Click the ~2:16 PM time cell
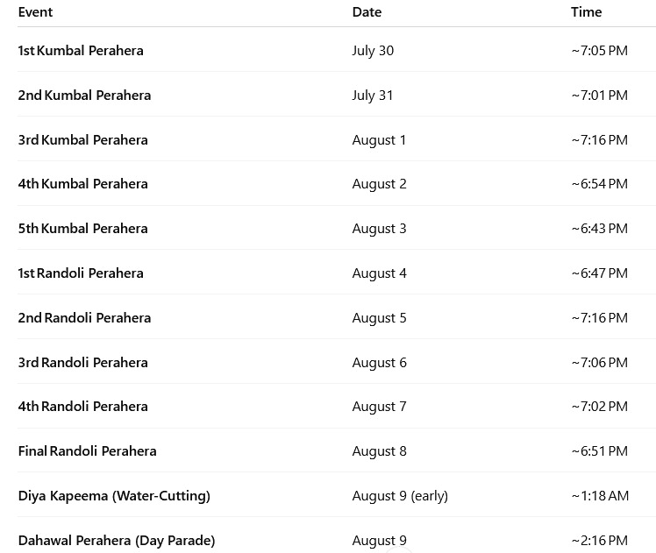 (x=599, y=541)
